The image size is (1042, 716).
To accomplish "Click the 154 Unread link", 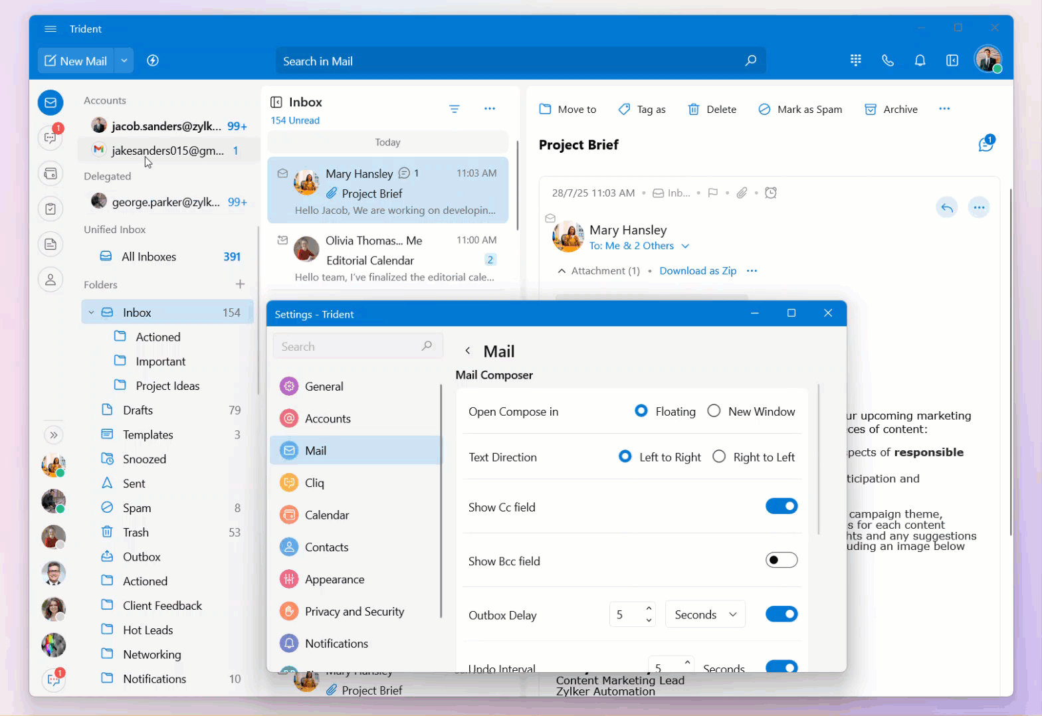I will (x=295, y=120).
